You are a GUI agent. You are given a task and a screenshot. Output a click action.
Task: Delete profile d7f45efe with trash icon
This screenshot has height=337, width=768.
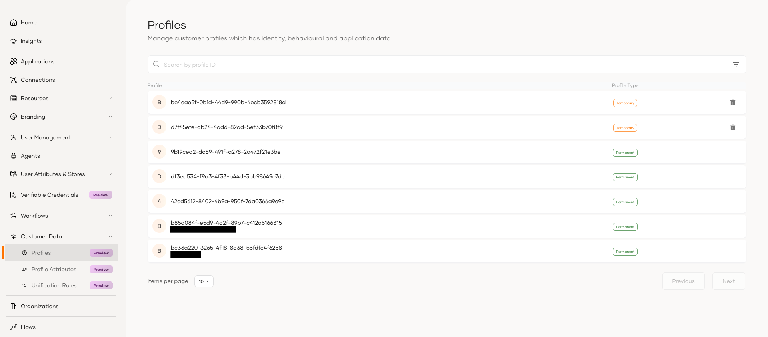point(733,127)
